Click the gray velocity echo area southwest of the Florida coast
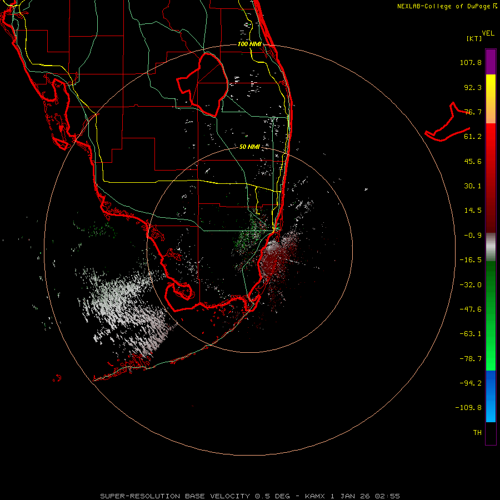Viewport: 500px width, 500px height. (x=126, y=311)
